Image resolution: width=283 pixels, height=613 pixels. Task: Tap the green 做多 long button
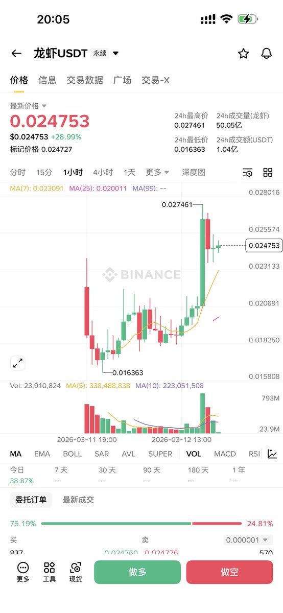click(x=137, y=572)
